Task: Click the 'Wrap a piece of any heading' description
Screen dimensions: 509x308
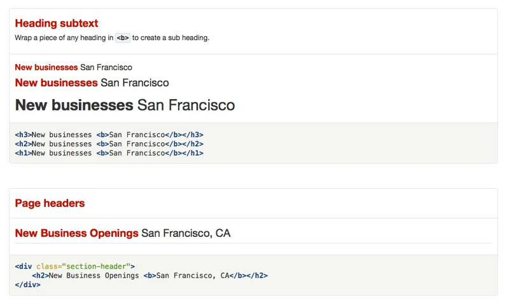Action: pyautogui.click(x=64, y=38)
